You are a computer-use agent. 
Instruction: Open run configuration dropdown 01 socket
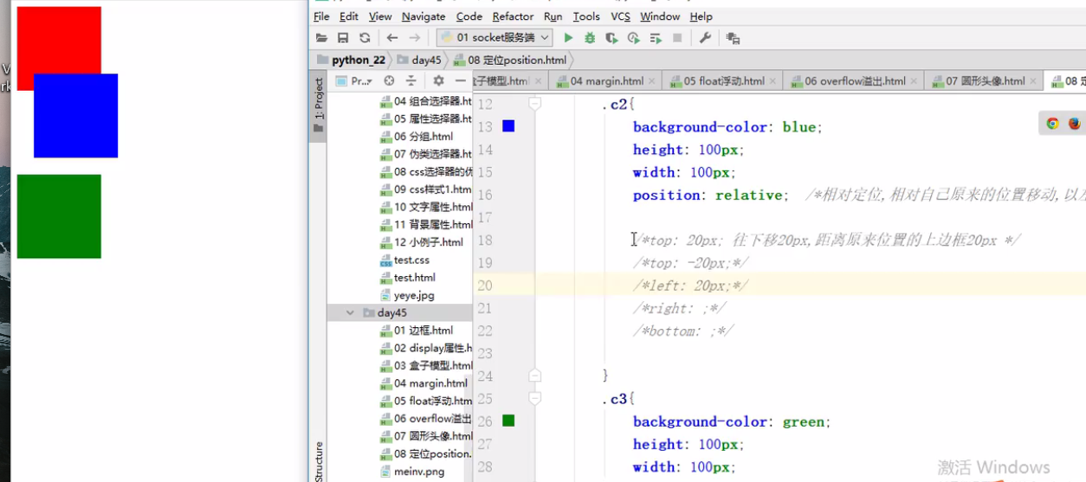pos(495,38)
